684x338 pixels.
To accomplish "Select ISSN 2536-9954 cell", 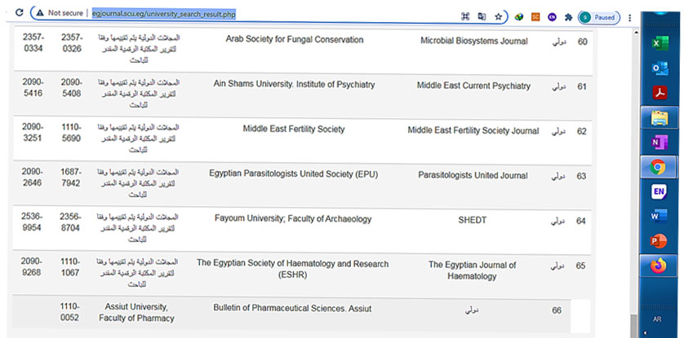I will coord(32,222).
